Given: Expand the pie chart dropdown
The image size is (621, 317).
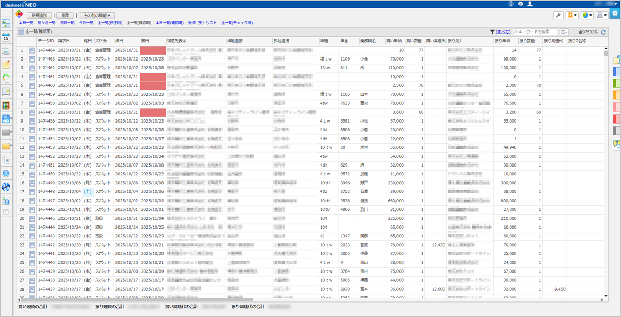Looking at the screenshot, I should [x=587, y=16].
